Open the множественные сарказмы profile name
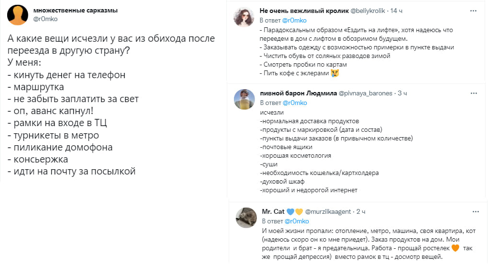This screenshot has width=488, height=267. tap(76, 11)
